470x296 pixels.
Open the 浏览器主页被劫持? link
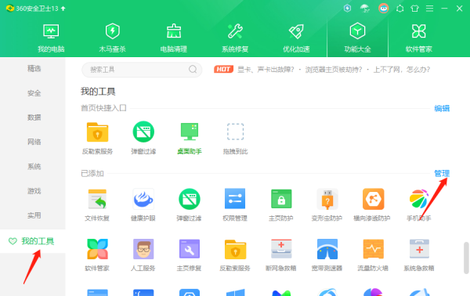coord(334,70)
